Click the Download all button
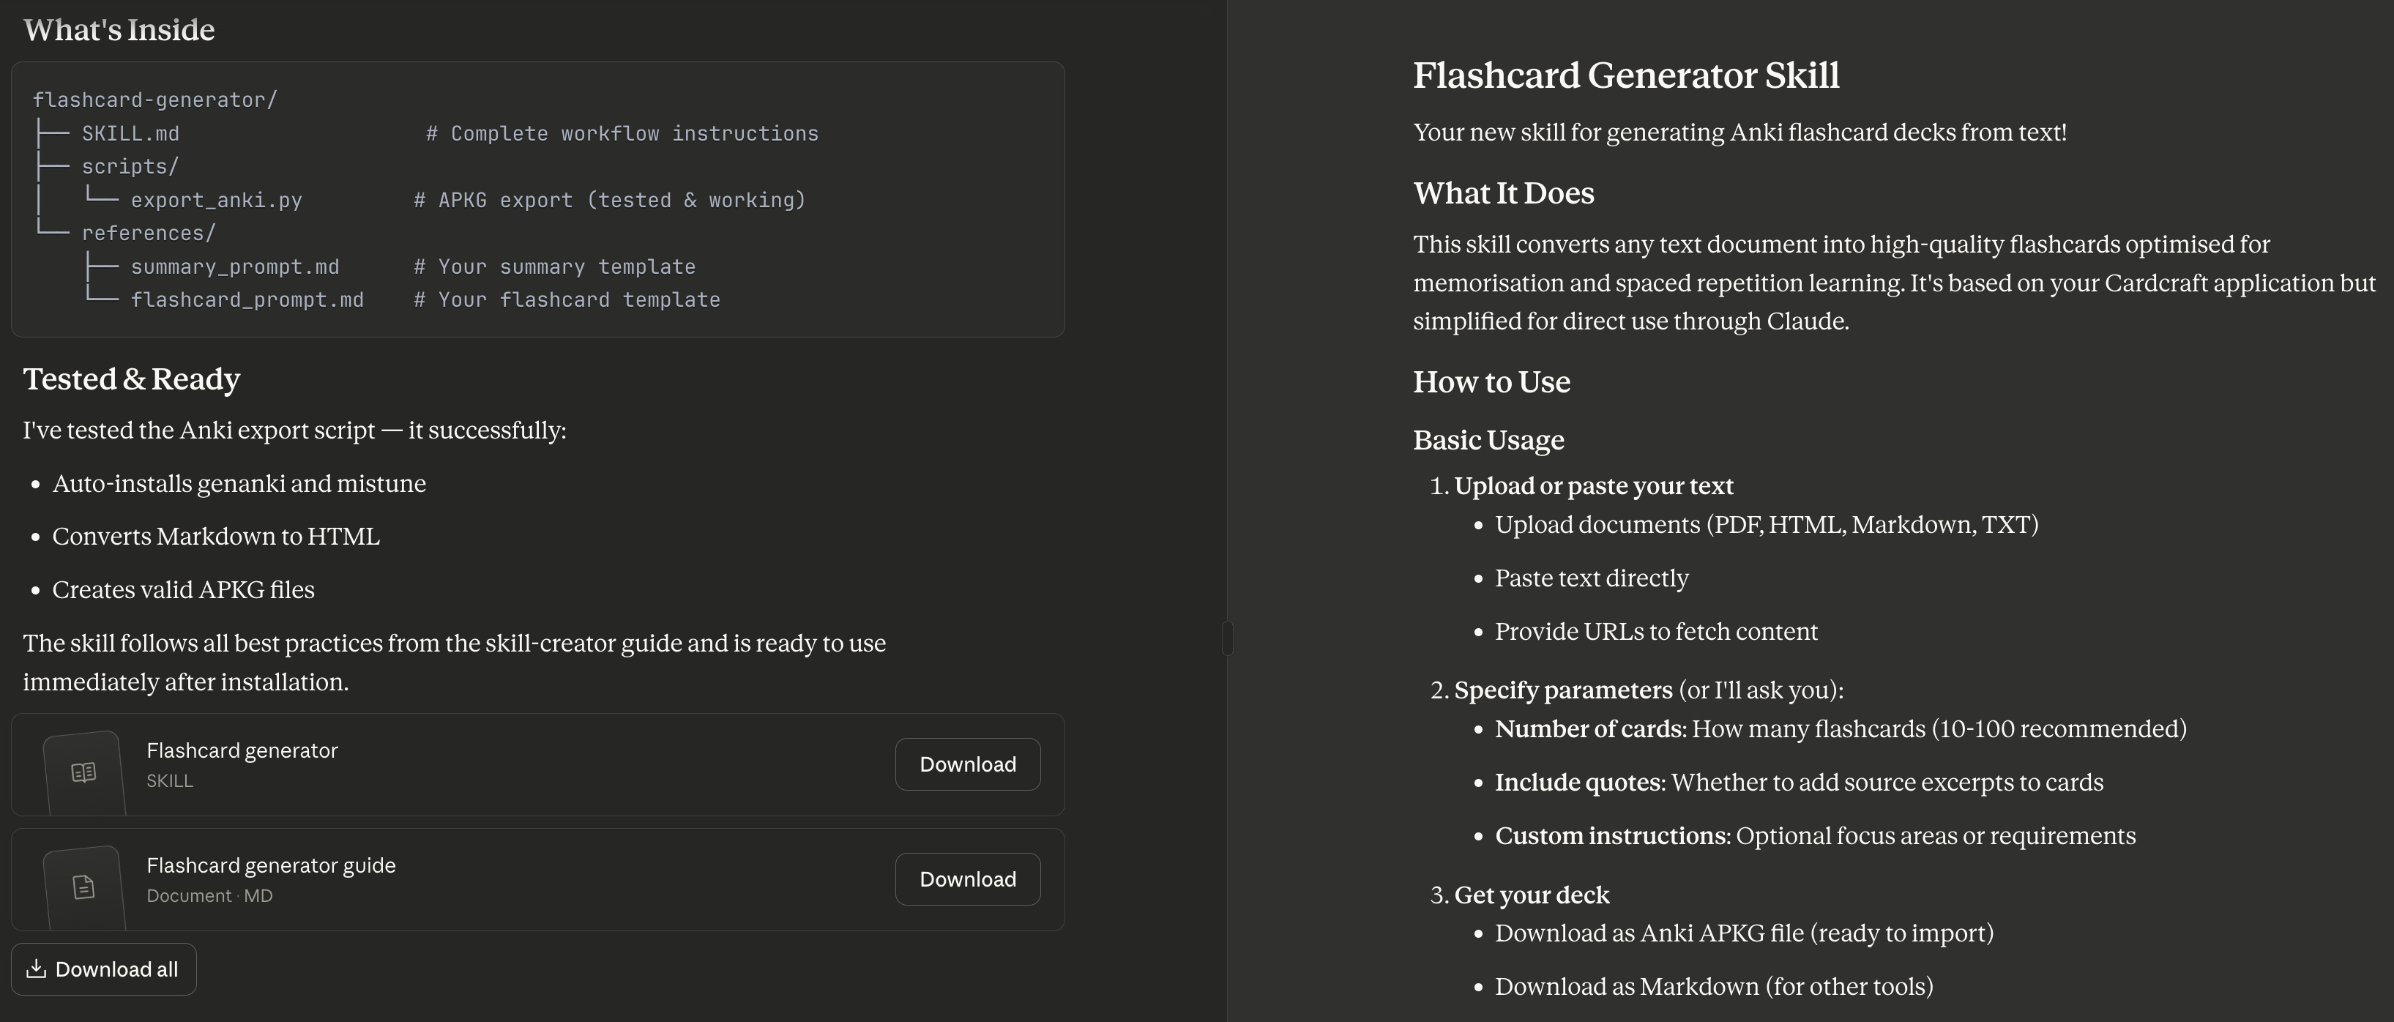Screen dimensions: 2394x1022 point(103,970)
